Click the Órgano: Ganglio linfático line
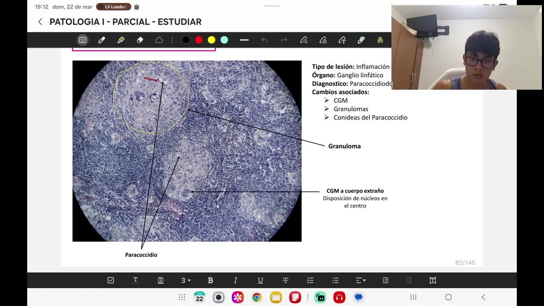The width and height of the screenshot is (544, 306). pos(348,75)
